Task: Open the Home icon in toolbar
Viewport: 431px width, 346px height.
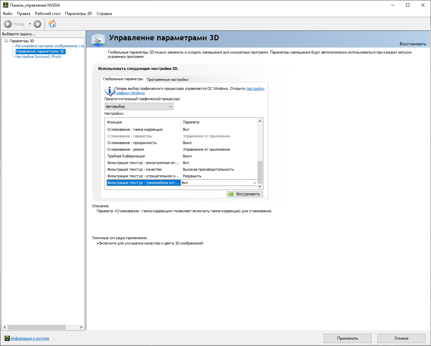Action: tap(52, 24)
